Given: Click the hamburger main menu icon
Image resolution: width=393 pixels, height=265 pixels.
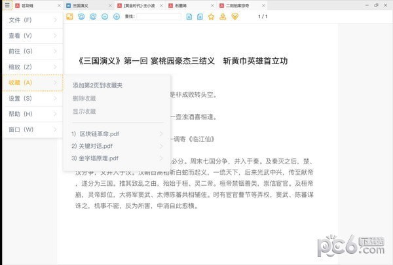Looking at the screenshot, I should tap(7, 5).
